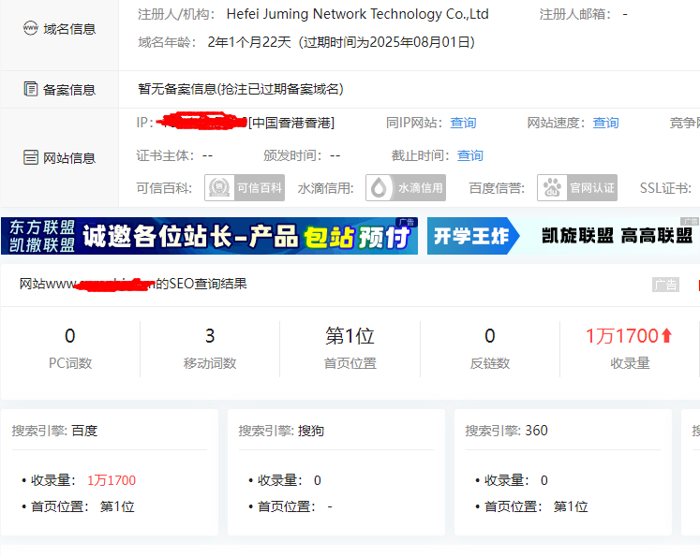The image size is (700, 557).
Task: Click the 可信百科 badge button
Action: (245, 188)
